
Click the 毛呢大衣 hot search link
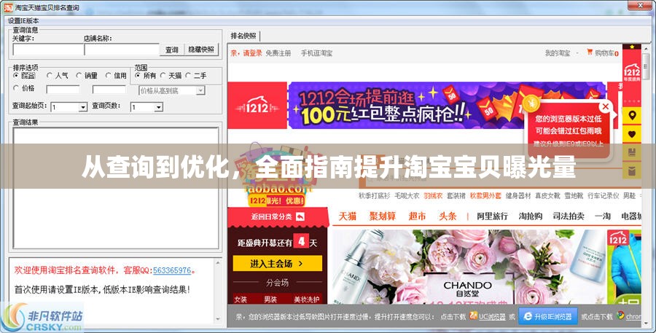pos(407,195)
